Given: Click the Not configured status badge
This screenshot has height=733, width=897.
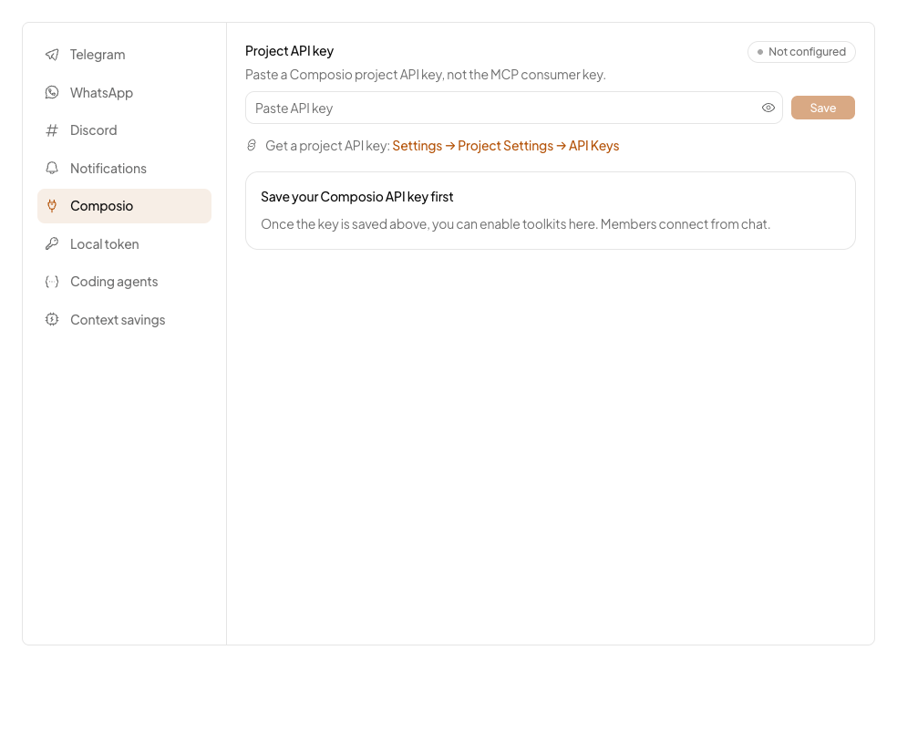Looking at the screenshot, I should (801, 51).
